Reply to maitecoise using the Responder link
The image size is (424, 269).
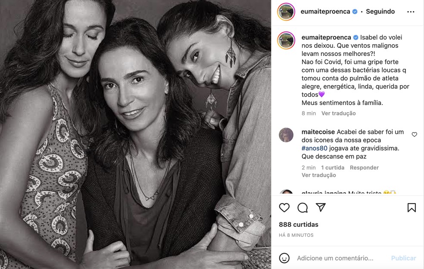(x=364, y=167)
